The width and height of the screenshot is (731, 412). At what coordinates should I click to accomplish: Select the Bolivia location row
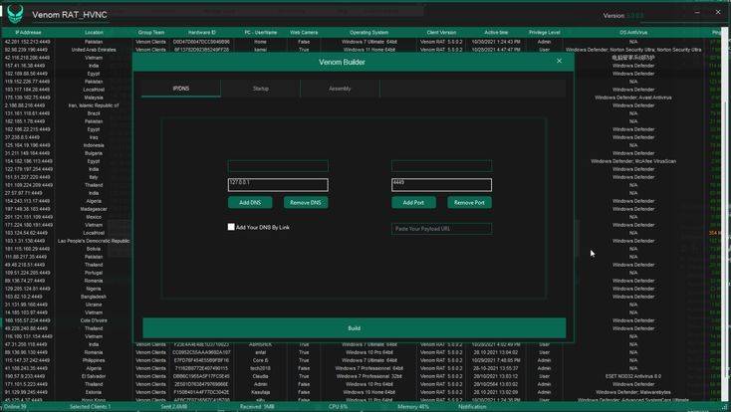pos(94,249)
